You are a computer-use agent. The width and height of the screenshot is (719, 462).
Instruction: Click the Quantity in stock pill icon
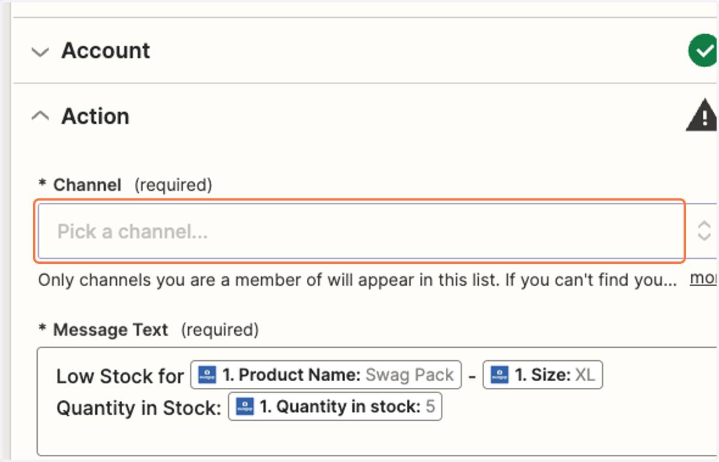click(x=244, y=407)
